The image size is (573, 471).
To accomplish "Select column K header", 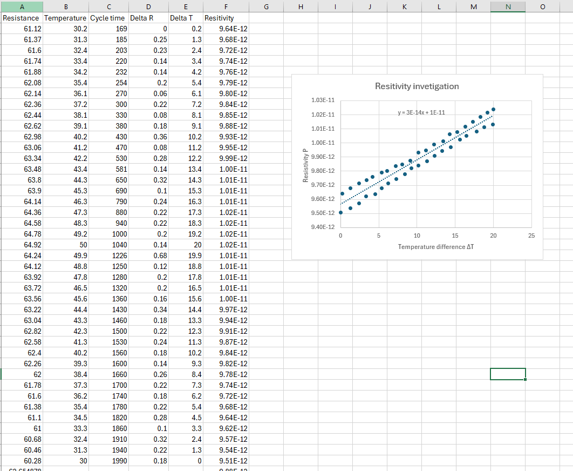I will click(x=404, y=6).
